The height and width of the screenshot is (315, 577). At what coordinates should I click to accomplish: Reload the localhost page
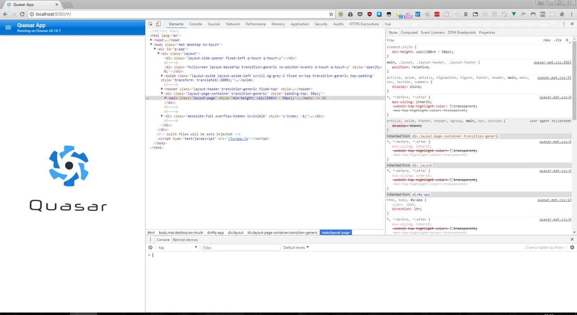(22, 14)
